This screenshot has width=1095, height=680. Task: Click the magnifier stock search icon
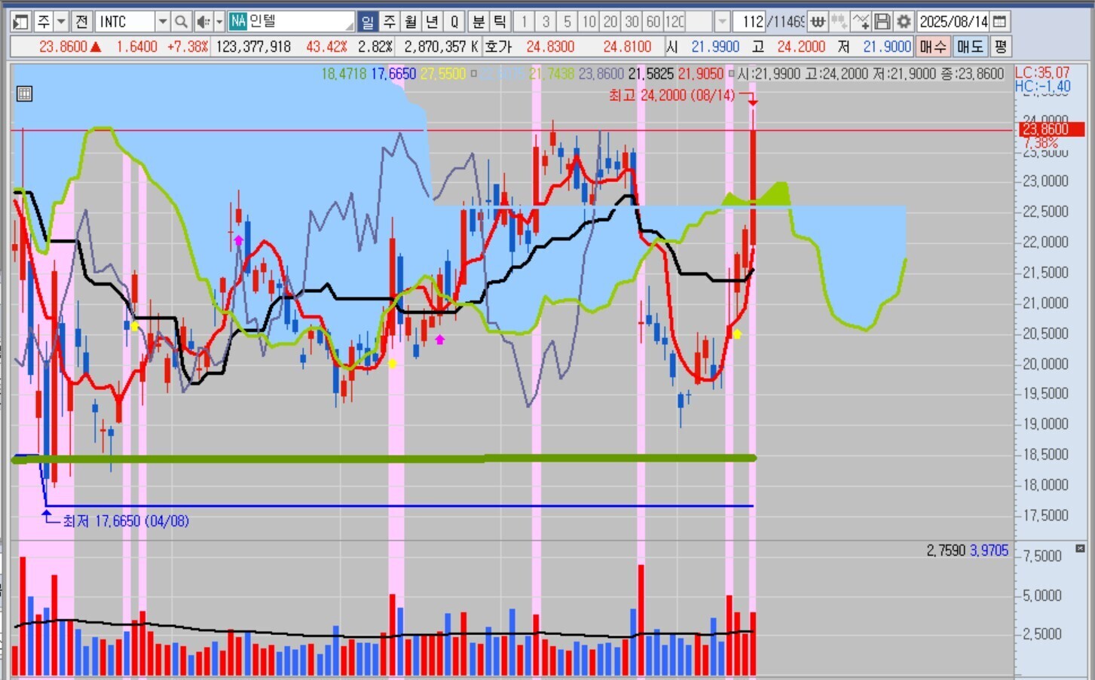click(x=181, y=22)
